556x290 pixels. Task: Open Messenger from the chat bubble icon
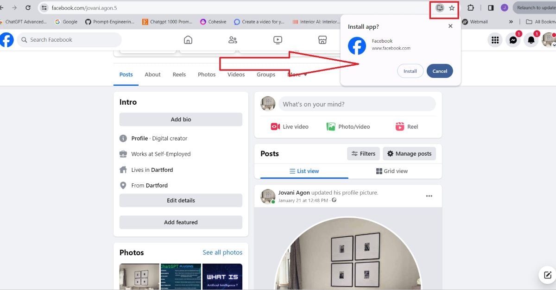[513, 40]
